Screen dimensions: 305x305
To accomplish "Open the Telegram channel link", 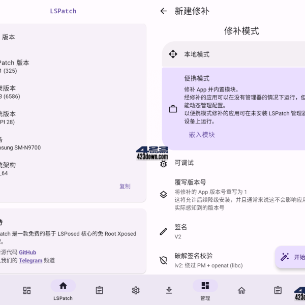I will pyautogui.click(x=30, y=260).
